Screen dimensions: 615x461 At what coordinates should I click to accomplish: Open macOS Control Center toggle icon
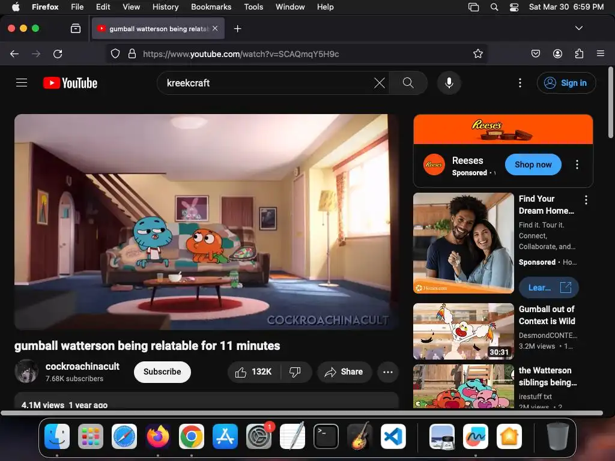click(514, 7)
